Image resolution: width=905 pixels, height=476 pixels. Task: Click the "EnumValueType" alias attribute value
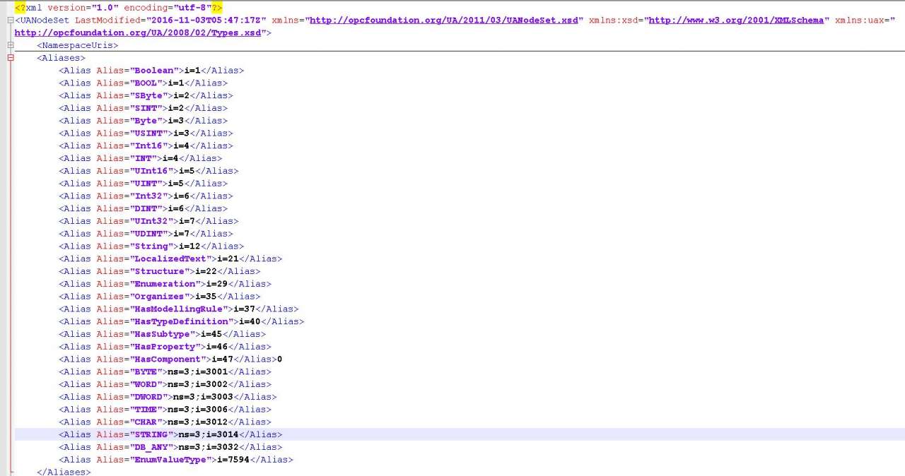click(170, 460)
